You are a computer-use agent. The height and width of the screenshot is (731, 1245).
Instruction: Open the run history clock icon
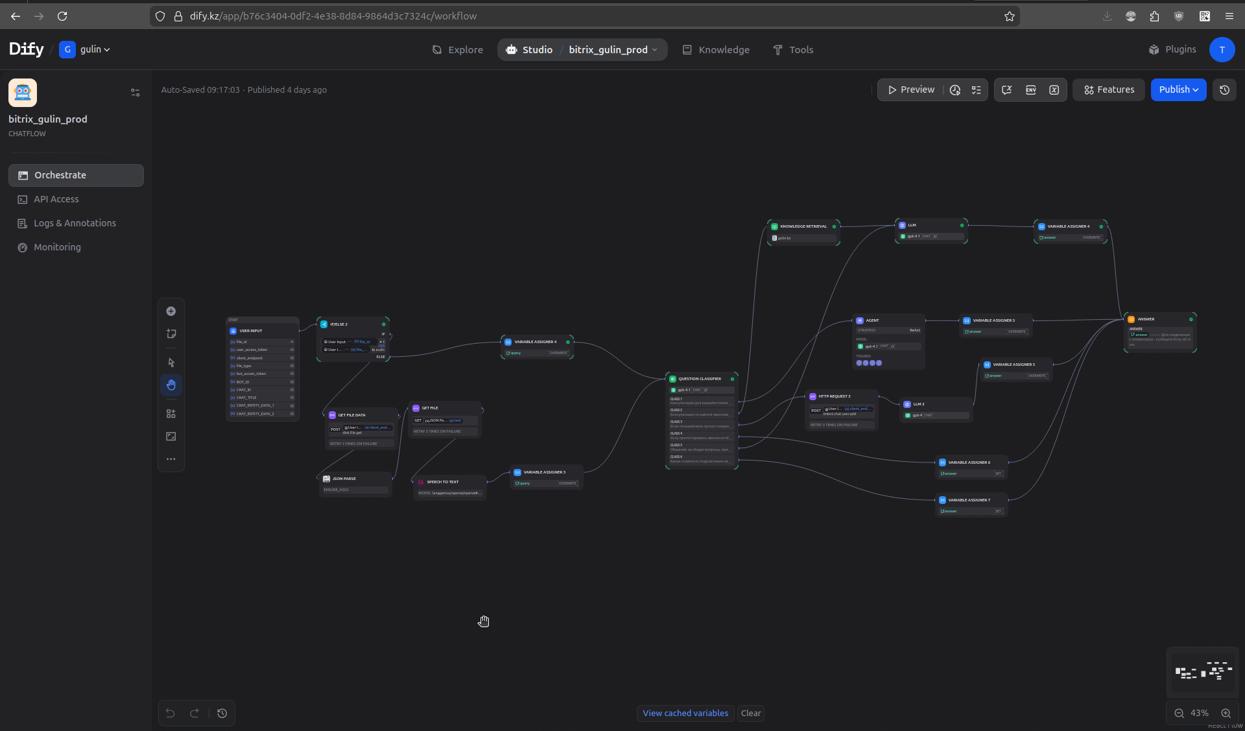click(955, 90)
